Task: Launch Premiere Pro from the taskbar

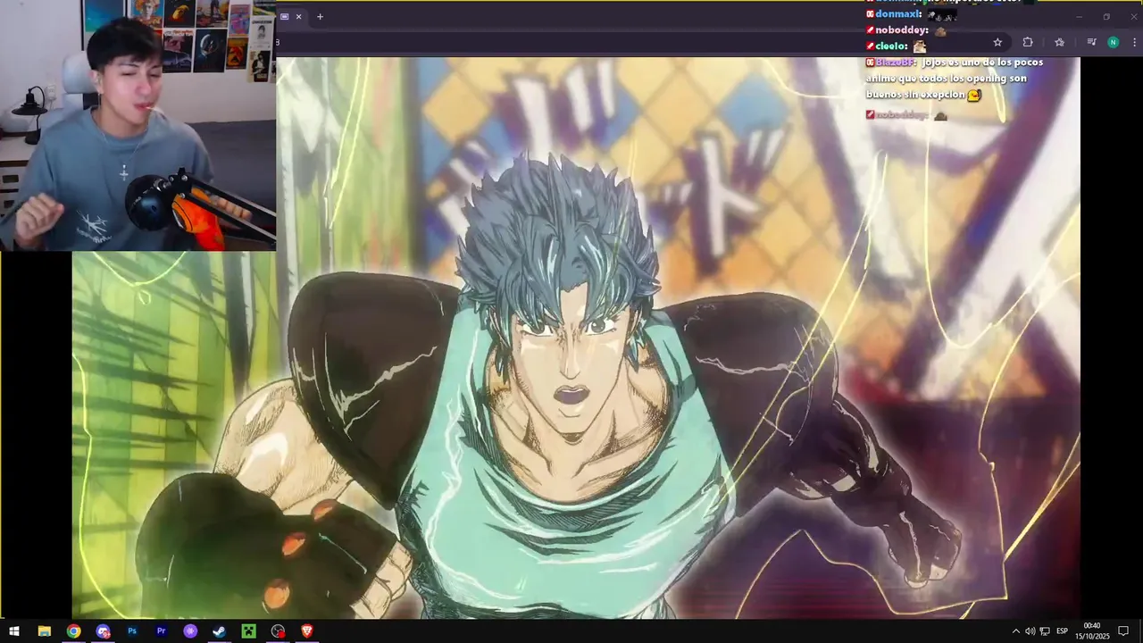Action: pyautogui.click(x=162, y=631)
